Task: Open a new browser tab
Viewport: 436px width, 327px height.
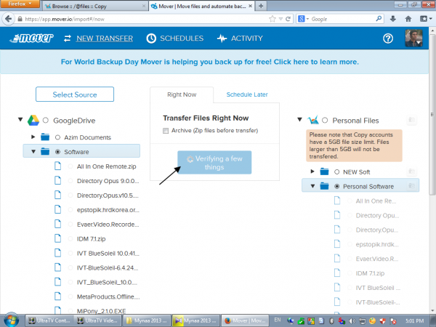Action: (261, 6)
